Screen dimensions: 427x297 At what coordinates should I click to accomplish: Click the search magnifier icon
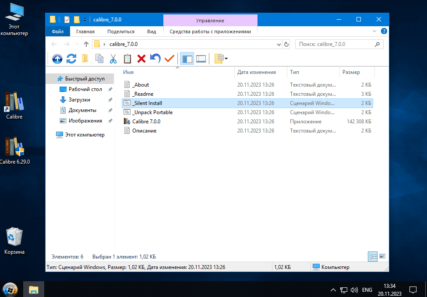pyautogui.click(x=378, y=44)
